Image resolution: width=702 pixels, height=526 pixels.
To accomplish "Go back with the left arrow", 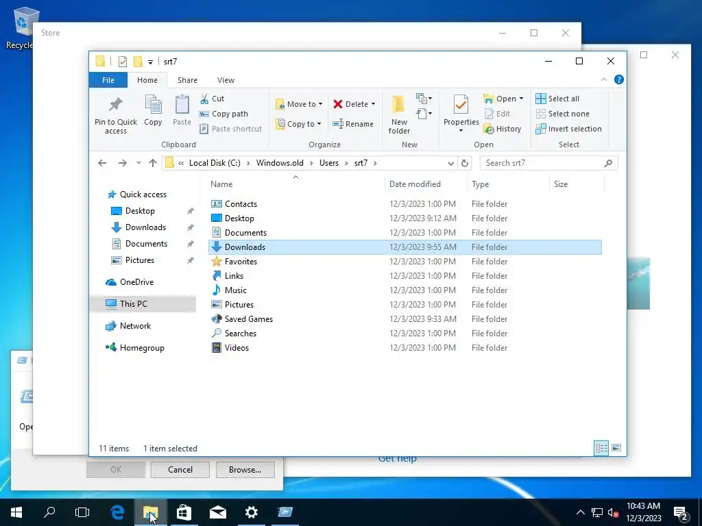I will point(102,163).
